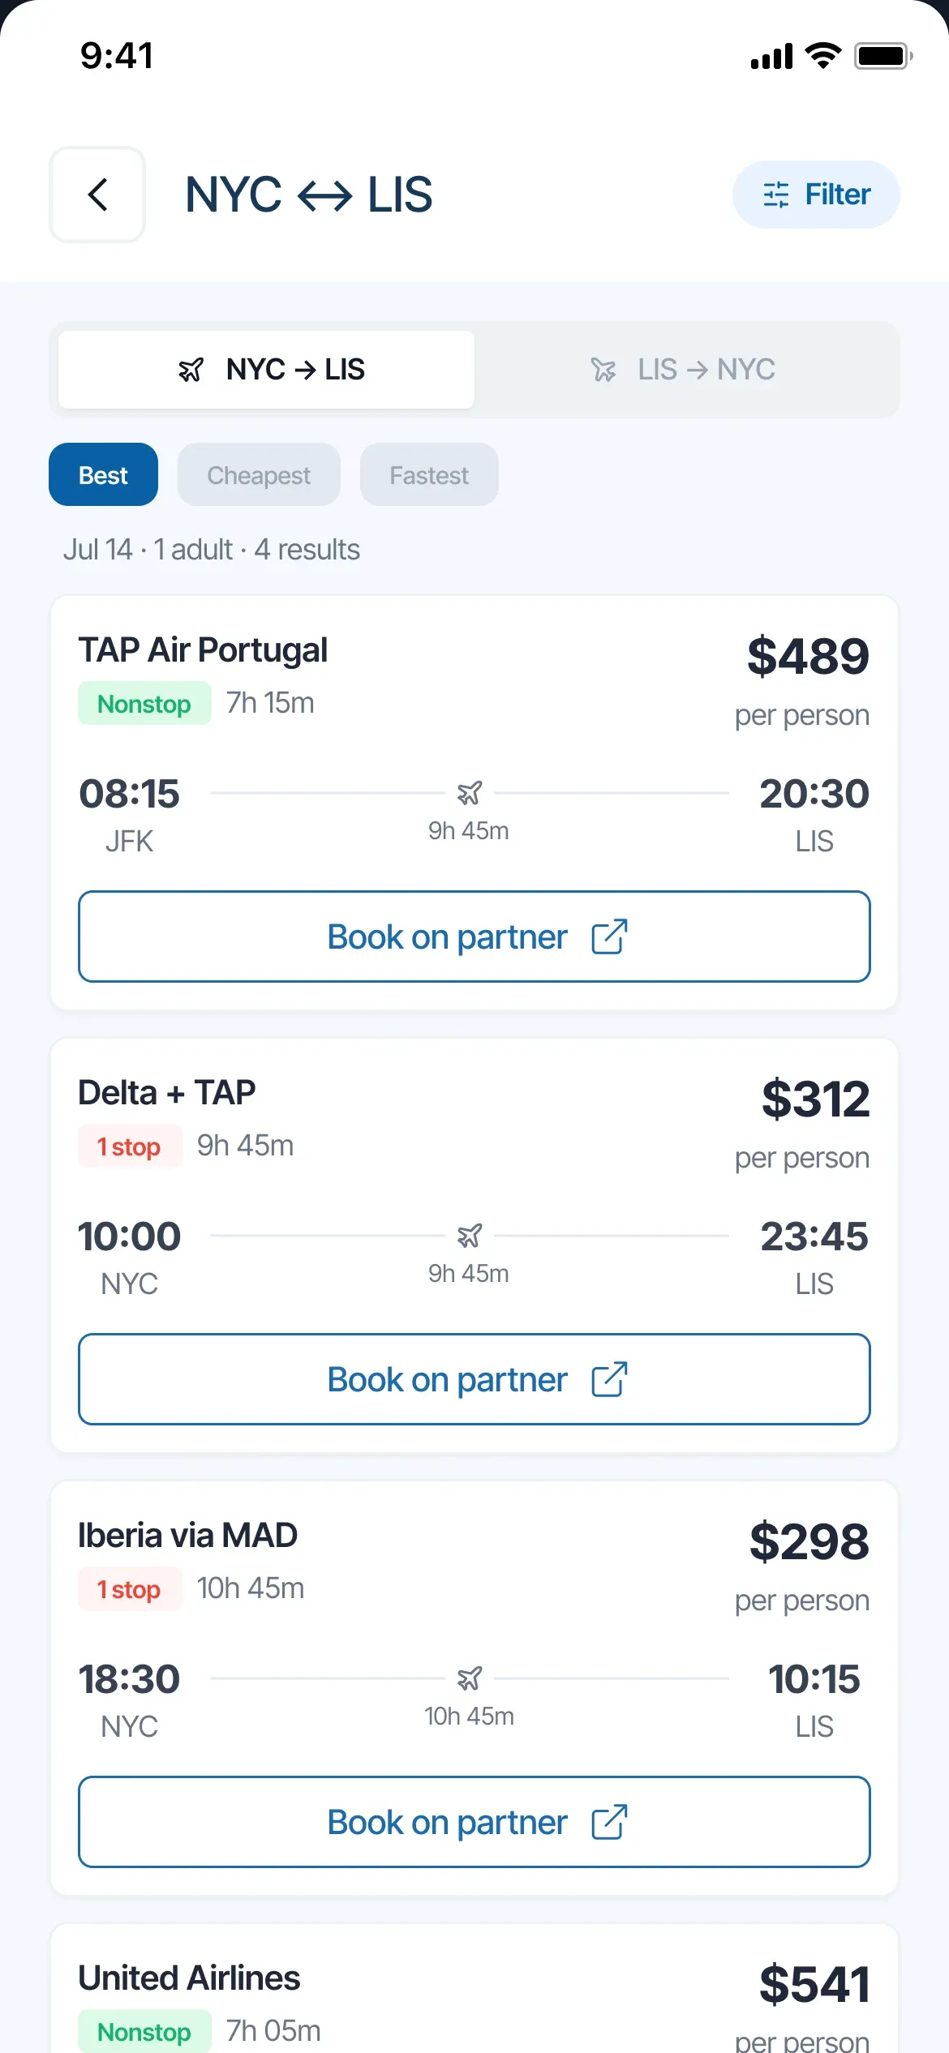The height and width of the screenshot is (2053, 949).
Task: Go back using the left chevron icon
Action: point(97,195)
